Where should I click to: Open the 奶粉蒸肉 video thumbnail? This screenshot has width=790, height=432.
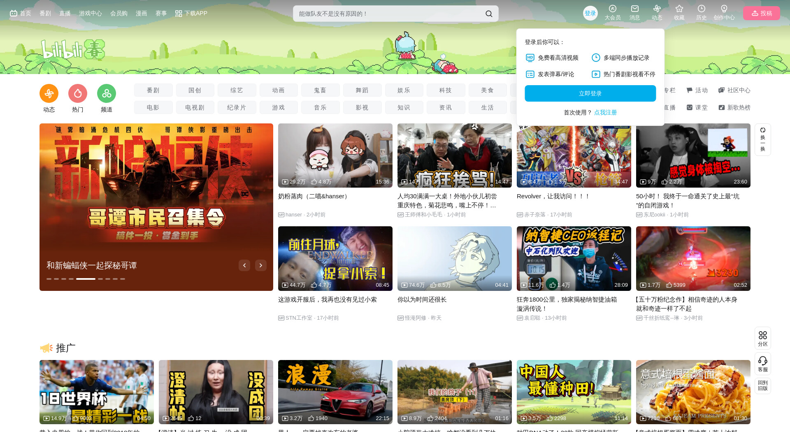pos(335,156)
